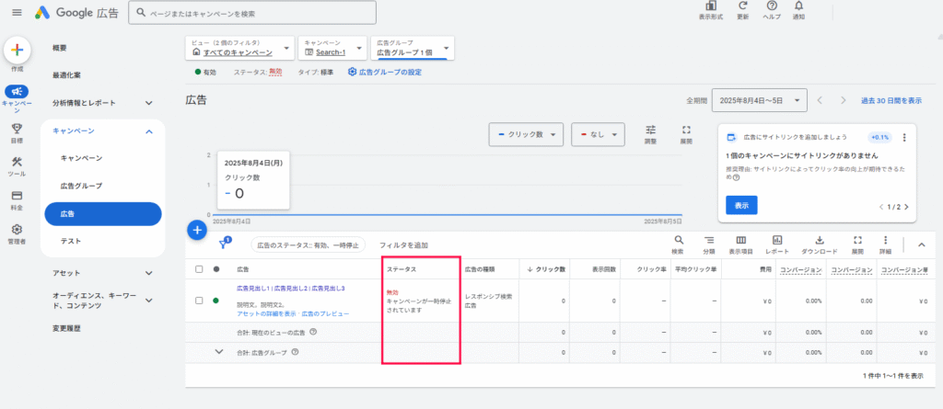Open the hamburger main menu
This screenshot has width=943, height=409.
coord(17,12)
